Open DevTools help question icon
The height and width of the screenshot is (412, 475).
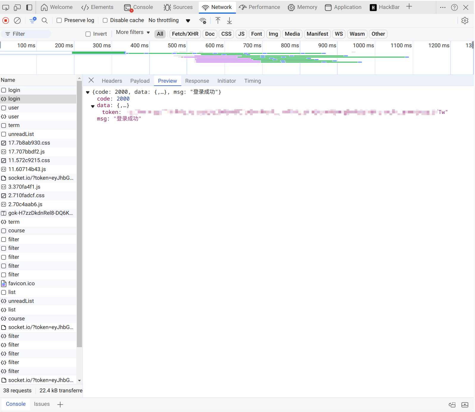coord(454,7)
